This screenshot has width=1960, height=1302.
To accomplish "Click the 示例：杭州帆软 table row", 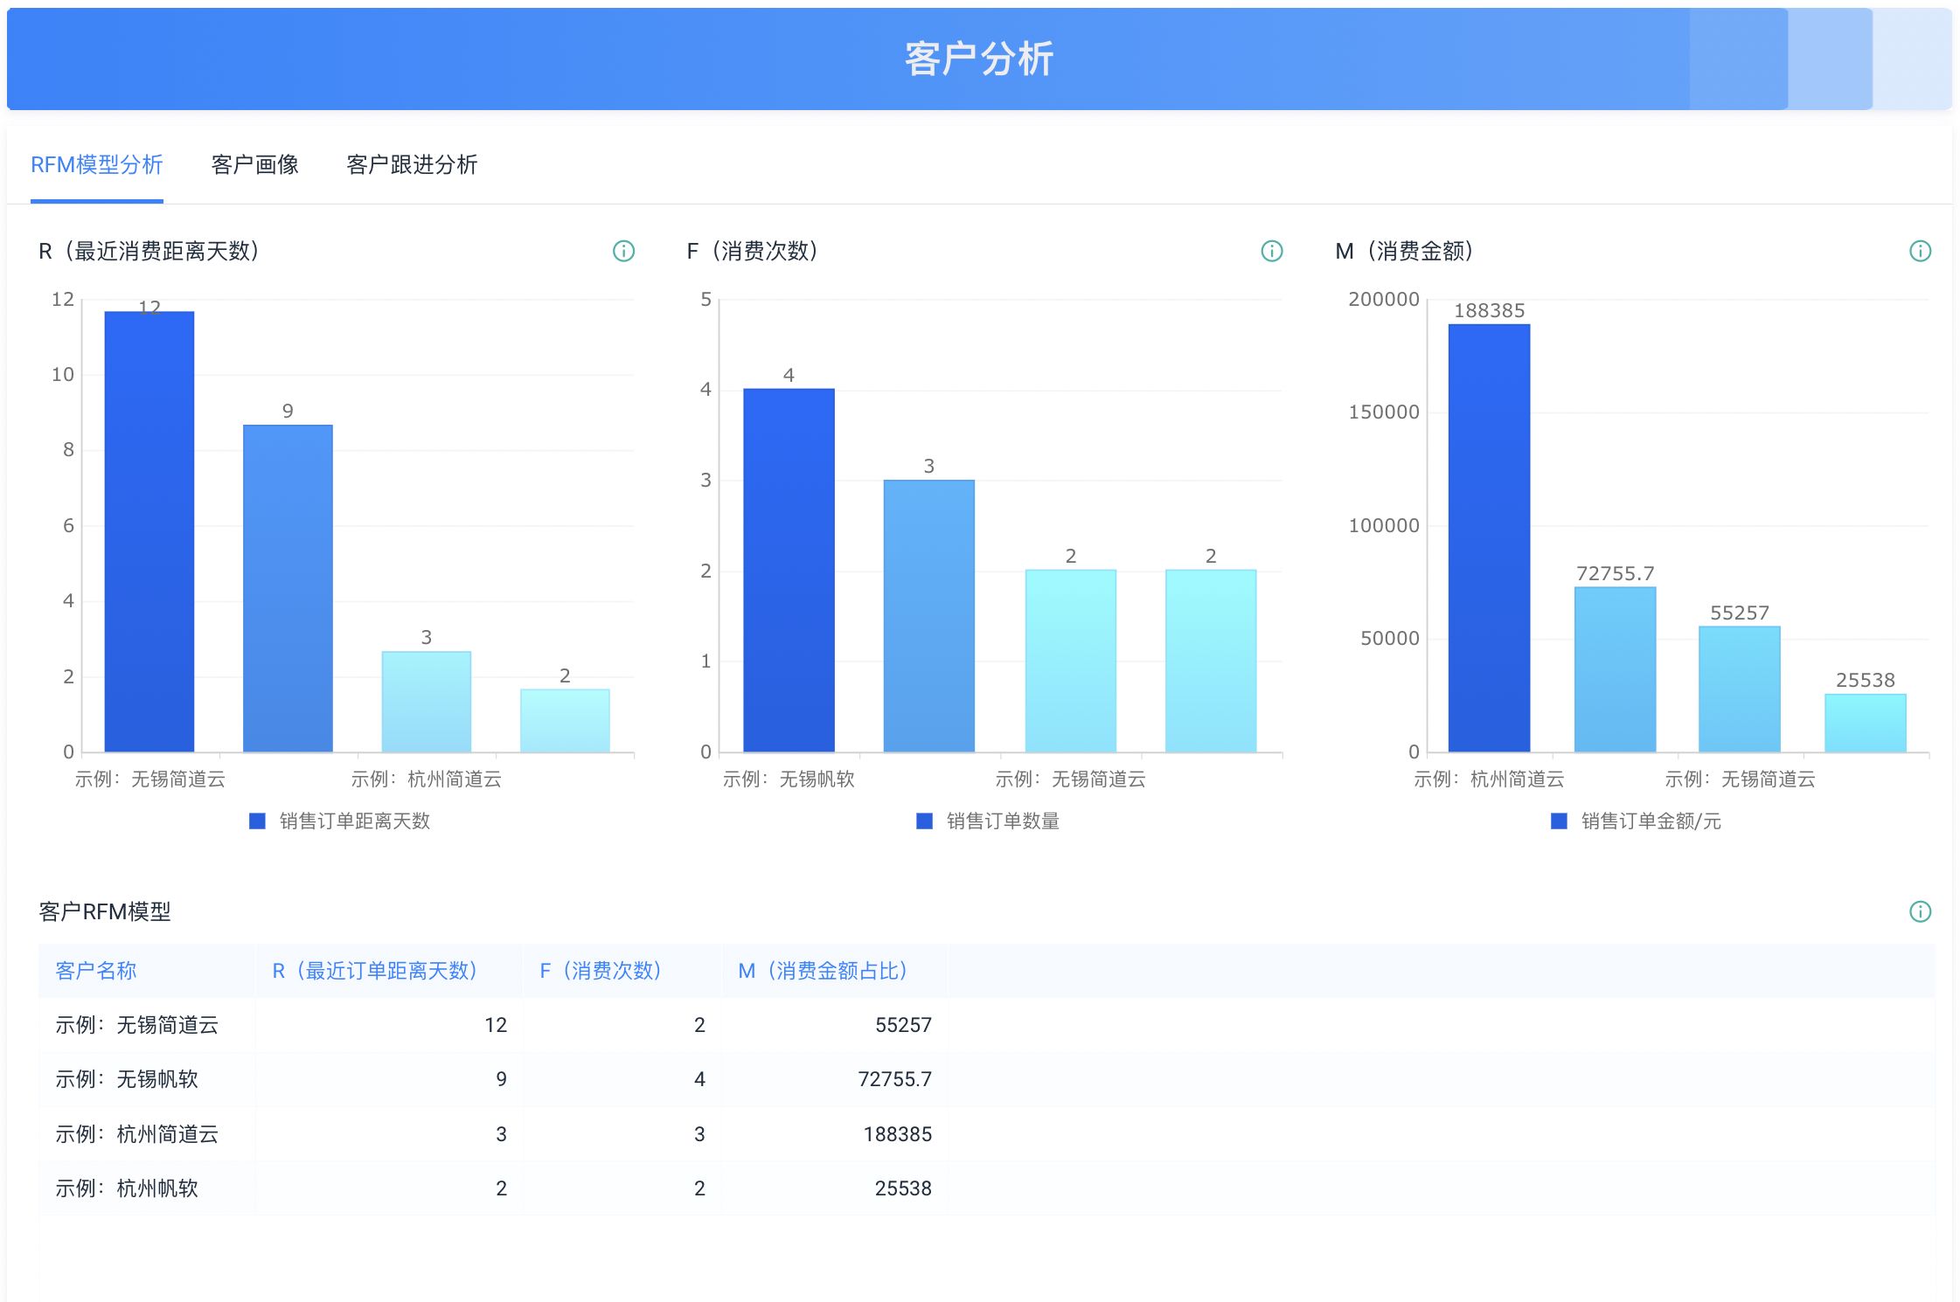I will click(x=262, y=1188).
